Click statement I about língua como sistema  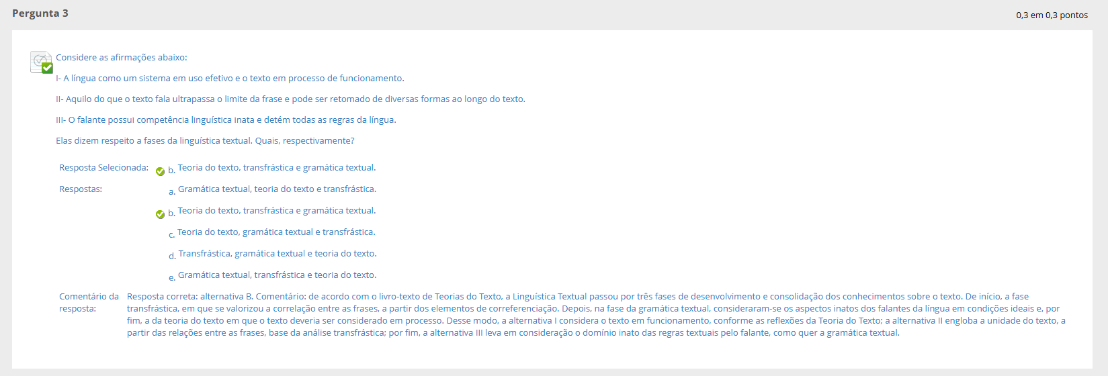pyautogui.click(x=230, y=79)
